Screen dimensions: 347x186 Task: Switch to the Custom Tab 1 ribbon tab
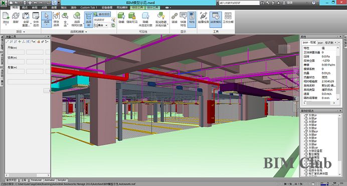coord(89,7)
